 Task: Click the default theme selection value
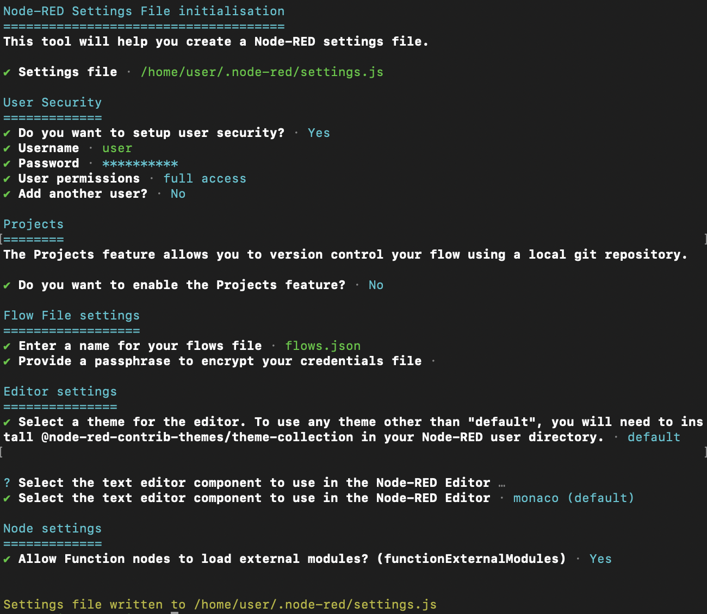pos(654,437)
